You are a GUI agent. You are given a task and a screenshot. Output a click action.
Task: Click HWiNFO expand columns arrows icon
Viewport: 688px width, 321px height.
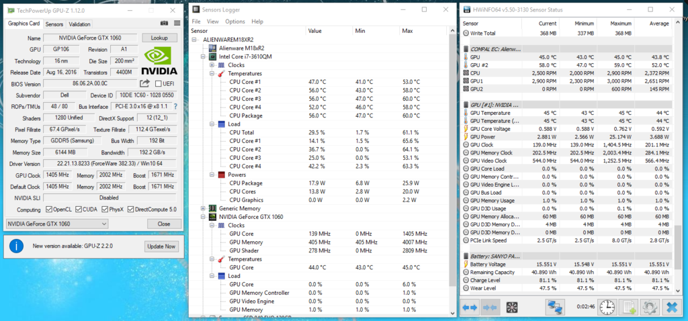tap(470, 308)
